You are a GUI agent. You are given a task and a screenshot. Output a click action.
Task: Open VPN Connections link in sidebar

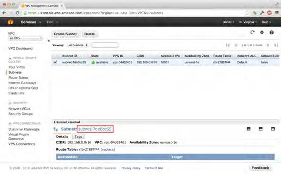[21, 144]
